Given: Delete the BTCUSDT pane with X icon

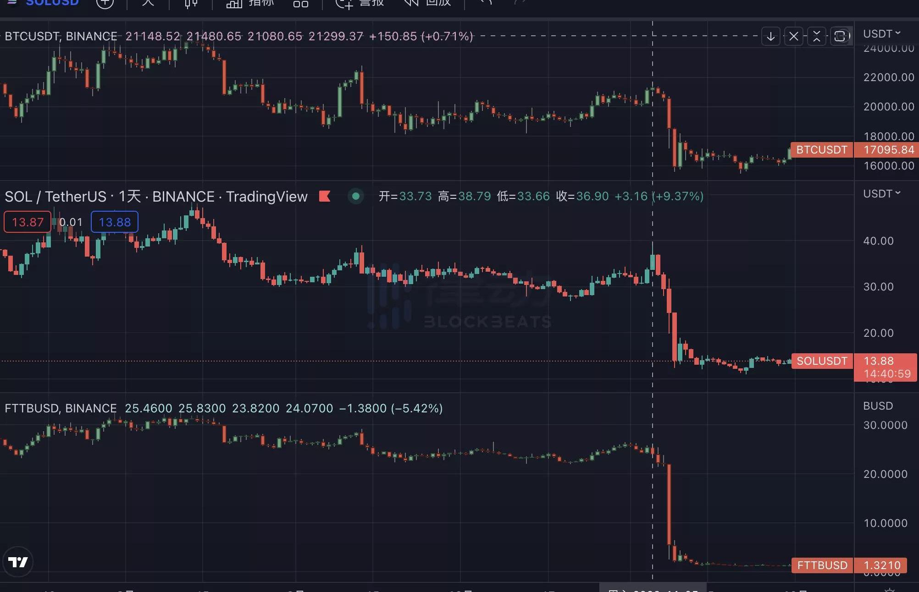Looking at the screenshot, I should [x=794, y=36].
